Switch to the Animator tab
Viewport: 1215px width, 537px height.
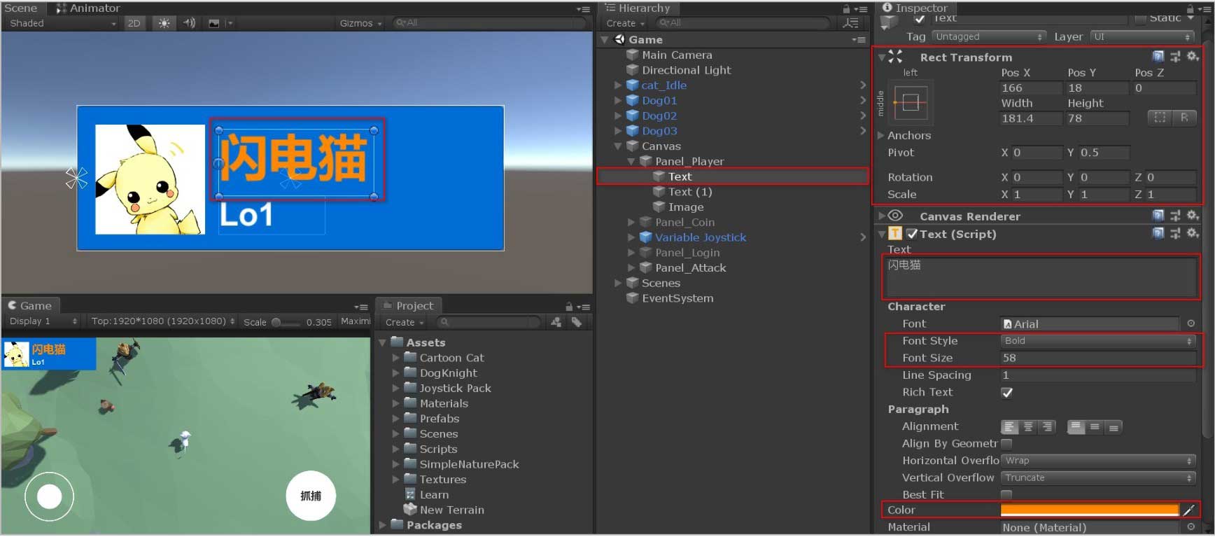pos(88,8)
